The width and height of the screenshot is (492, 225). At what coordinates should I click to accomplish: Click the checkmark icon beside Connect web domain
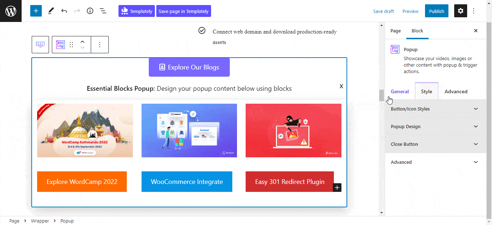pyautogui.click(x=202, y=30)
